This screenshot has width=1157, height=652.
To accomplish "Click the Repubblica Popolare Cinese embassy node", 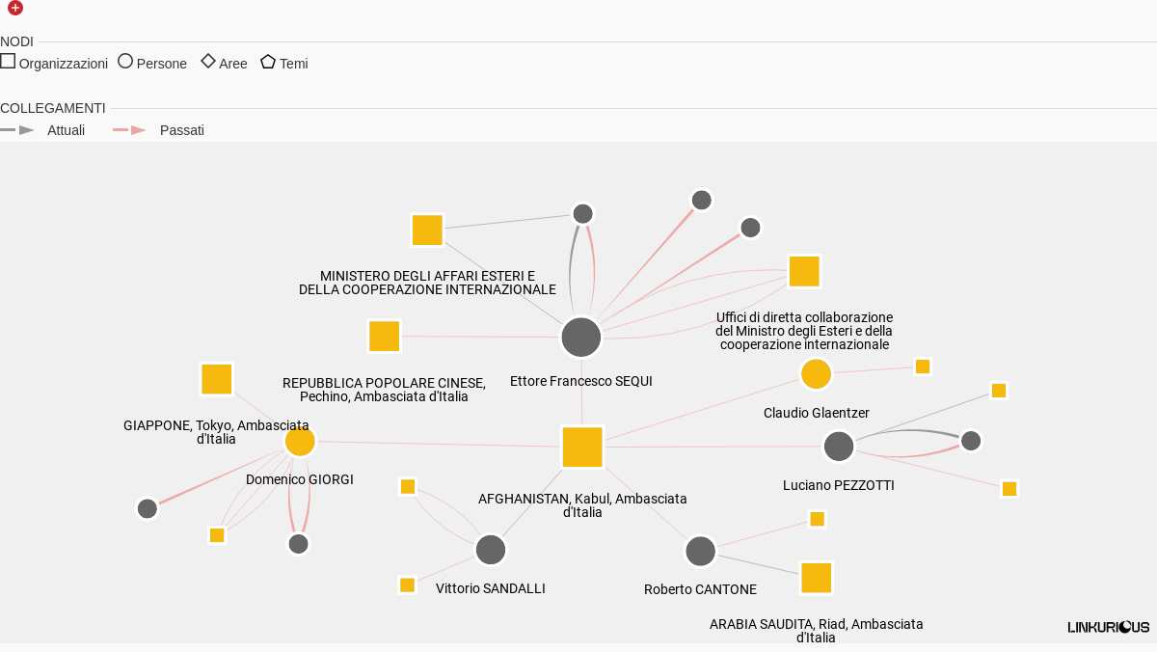I will pyautogui.click(x=384, y=336).
